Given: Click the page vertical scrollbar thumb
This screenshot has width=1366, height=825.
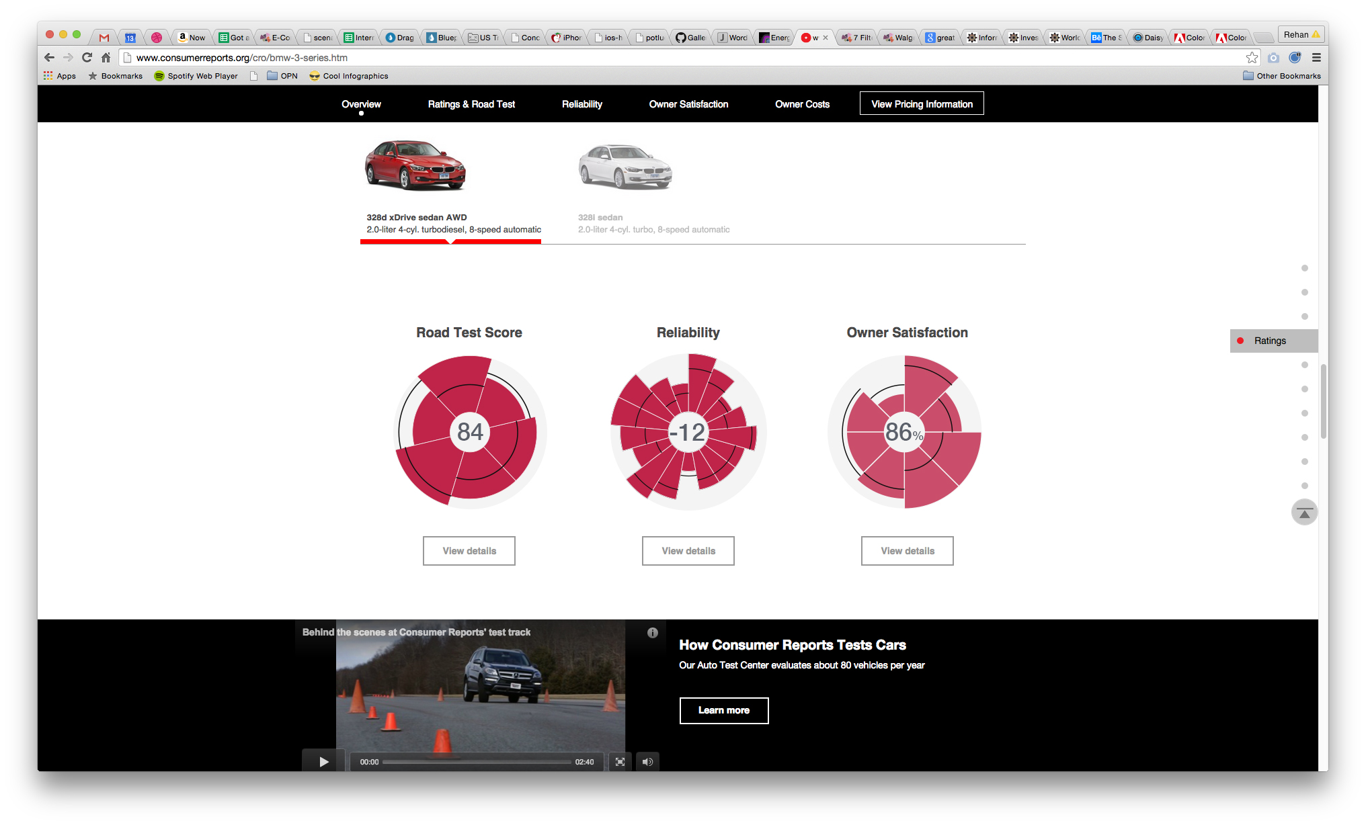Looking at the screenshot, I should [x=1323, y=401].
